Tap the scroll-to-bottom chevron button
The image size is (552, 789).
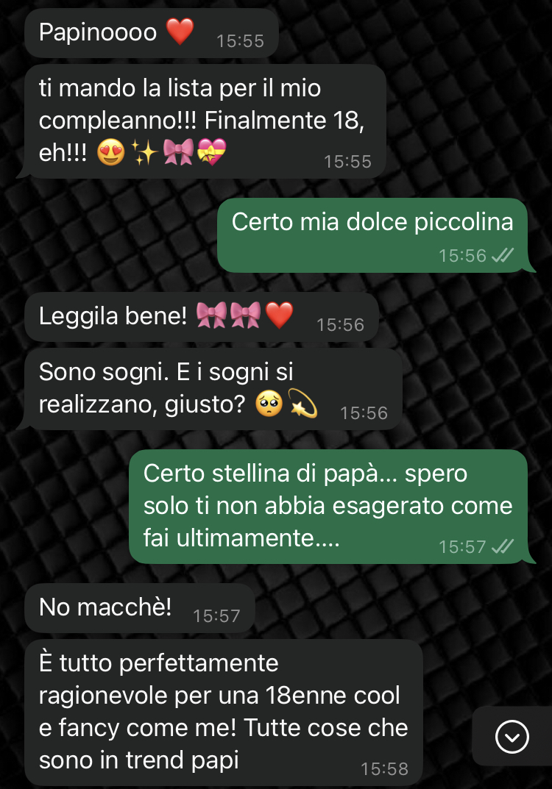click(x=512, y=738)
